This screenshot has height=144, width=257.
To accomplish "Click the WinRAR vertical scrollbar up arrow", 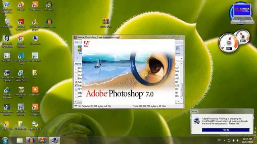I will (182, 63).
